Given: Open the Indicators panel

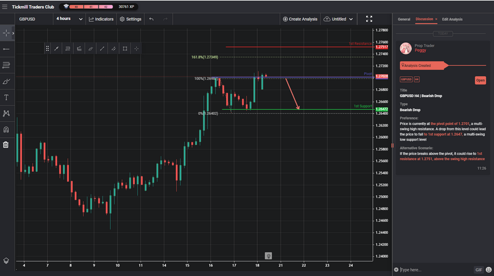Looking at the screenshot, I should [101, 19].
